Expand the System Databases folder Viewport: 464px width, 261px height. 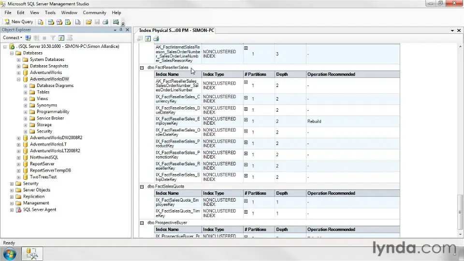pyautogui.click(x=19, y=60)
